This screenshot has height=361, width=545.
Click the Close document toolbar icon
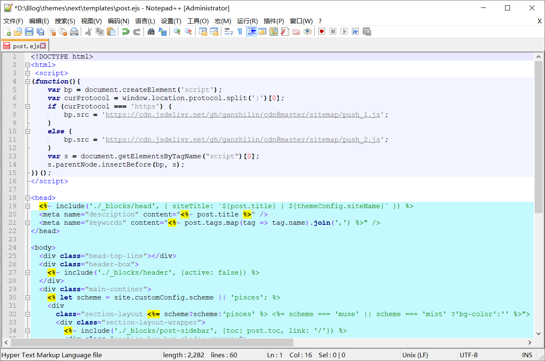pos(52,32)
